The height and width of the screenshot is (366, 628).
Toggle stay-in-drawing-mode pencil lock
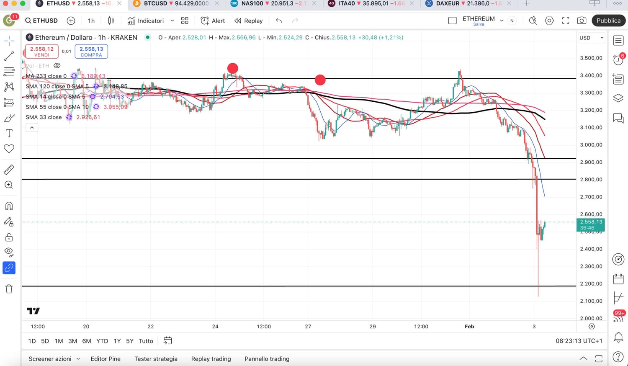[x=9, y=222]
